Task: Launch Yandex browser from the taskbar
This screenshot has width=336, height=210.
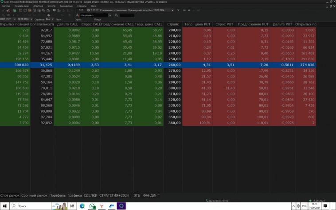Action: point(102,206)
